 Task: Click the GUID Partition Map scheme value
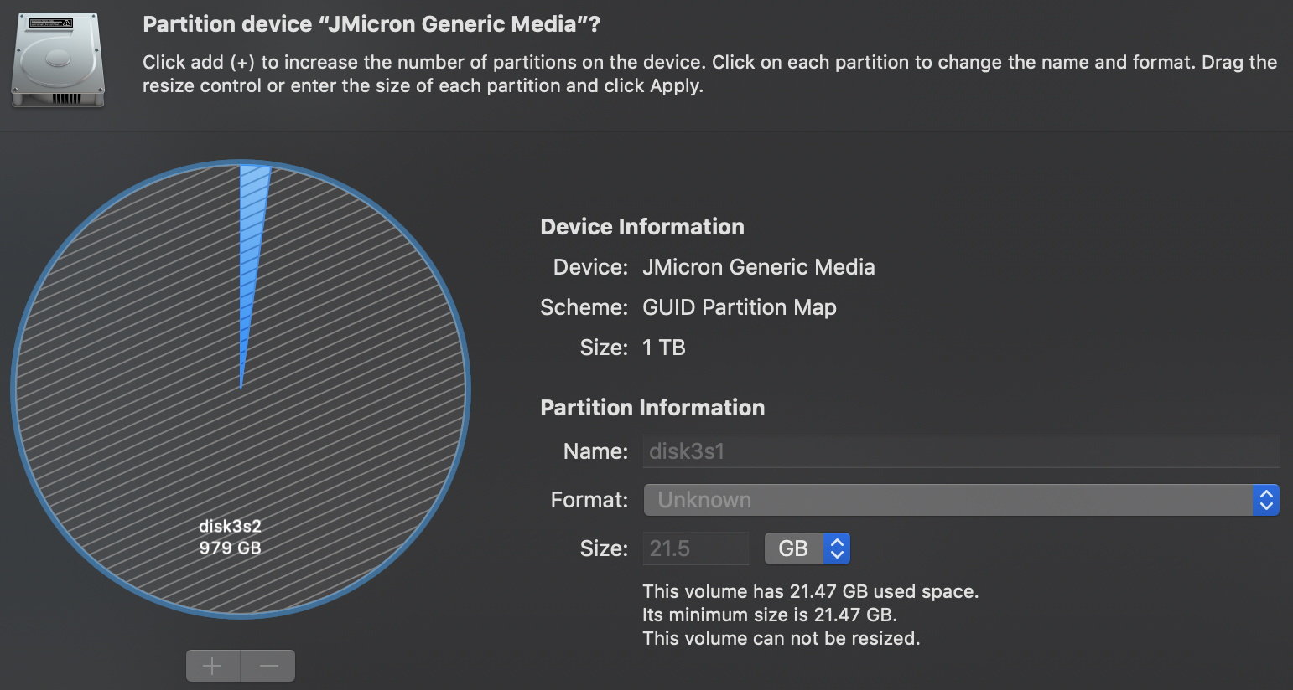point(740,307)
